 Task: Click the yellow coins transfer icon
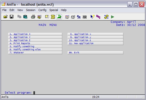tap(106, 17)
